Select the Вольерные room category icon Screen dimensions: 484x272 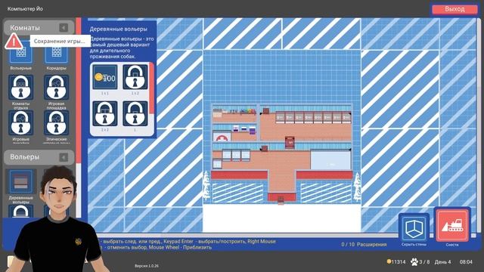click(x=21, y=52)
